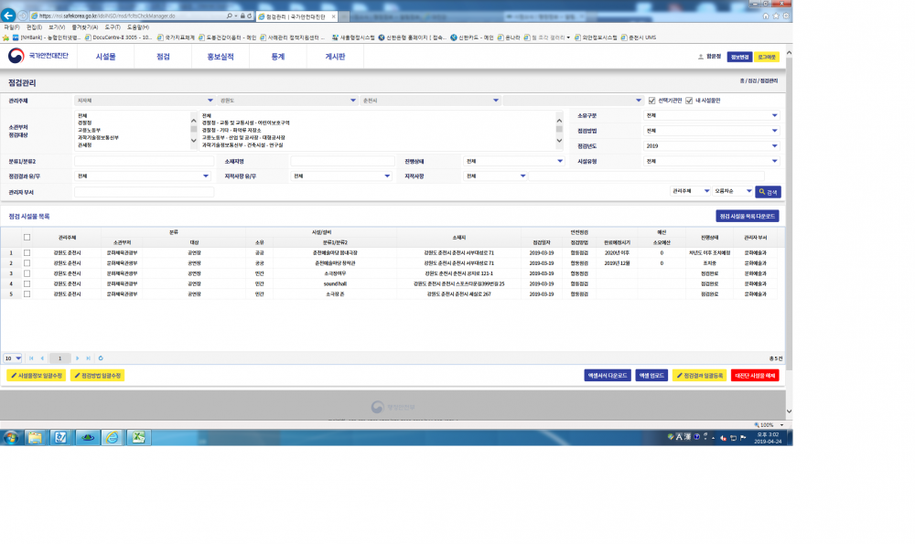Click 'sound hall' in the facility list
This screenshot has width=915, height=544.
(x=335, y=284)
